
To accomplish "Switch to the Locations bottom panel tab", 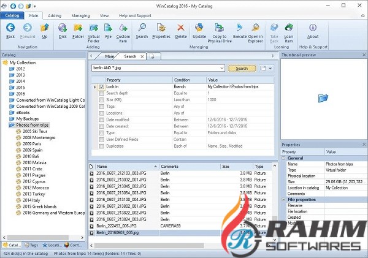I will [53, 245].
